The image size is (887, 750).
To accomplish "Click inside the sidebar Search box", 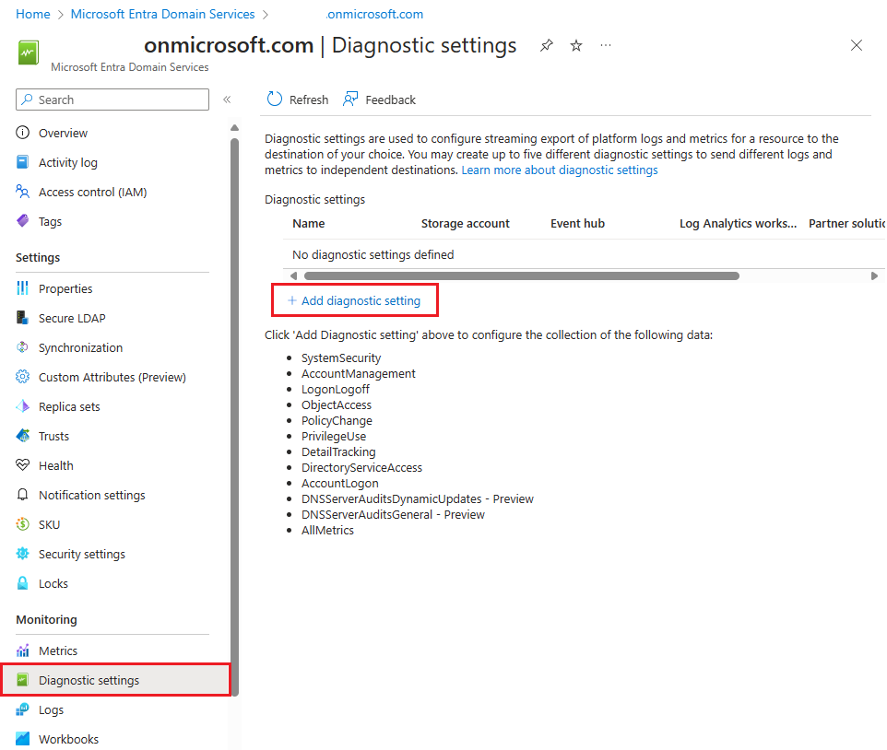I will [111, 99].
